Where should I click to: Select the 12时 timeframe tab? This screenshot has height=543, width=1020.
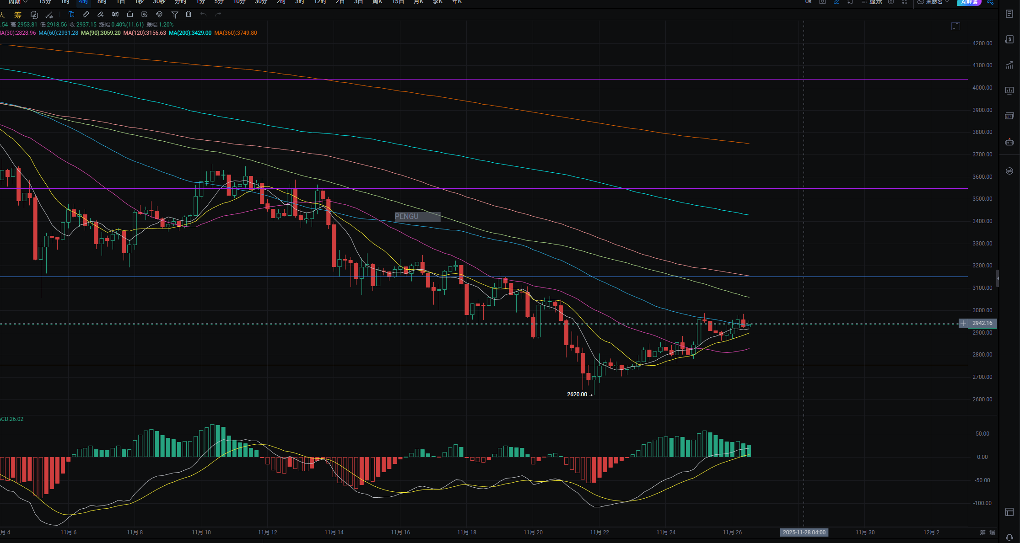click(x=320, y=2)
